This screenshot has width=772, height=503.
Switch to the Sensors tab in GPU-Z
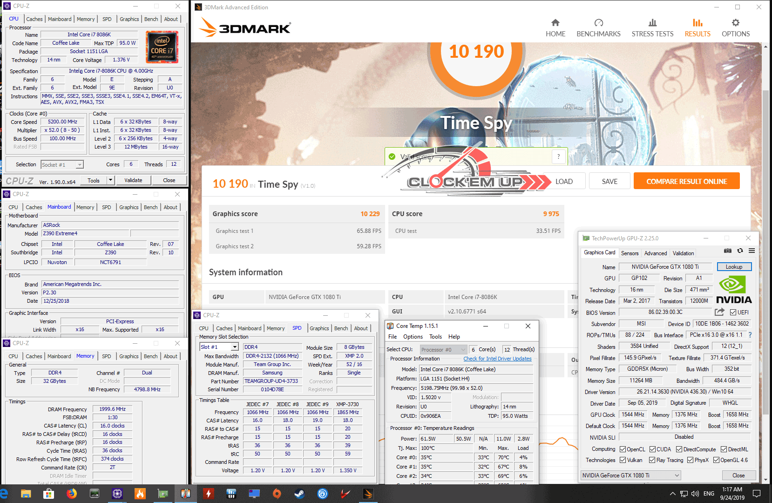(630, 253)
